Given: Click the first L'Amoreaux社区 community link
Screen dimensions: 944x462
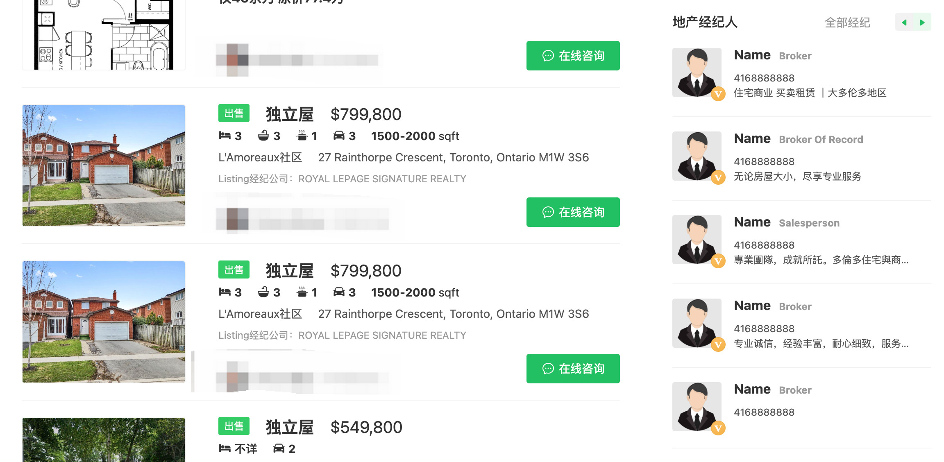Looking at the screenshot, I should (x=260, y=157).
